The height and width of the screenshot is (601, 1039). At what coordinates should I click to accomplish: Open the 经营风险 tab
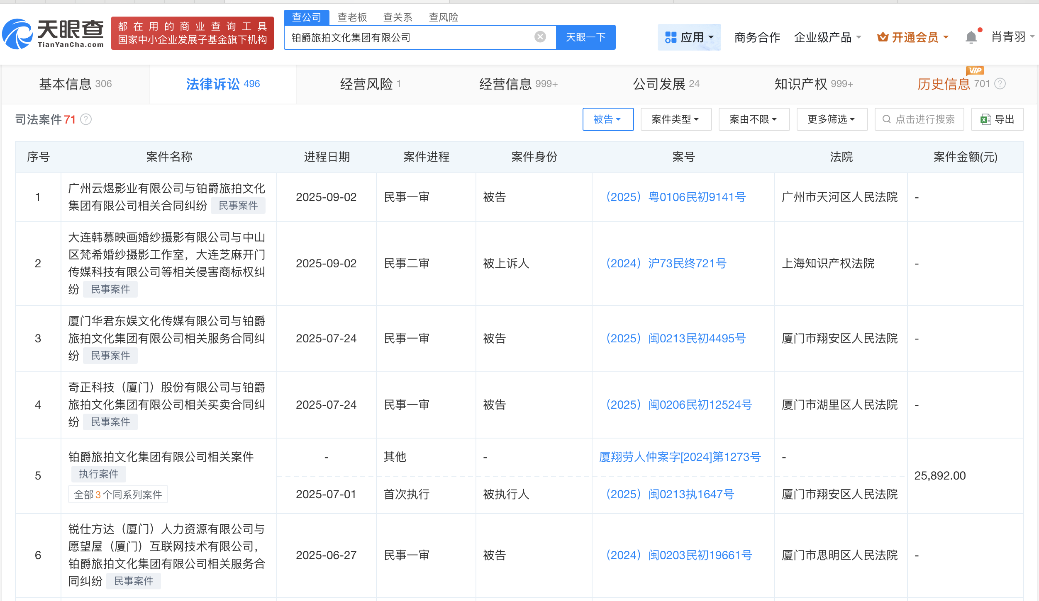370,84
